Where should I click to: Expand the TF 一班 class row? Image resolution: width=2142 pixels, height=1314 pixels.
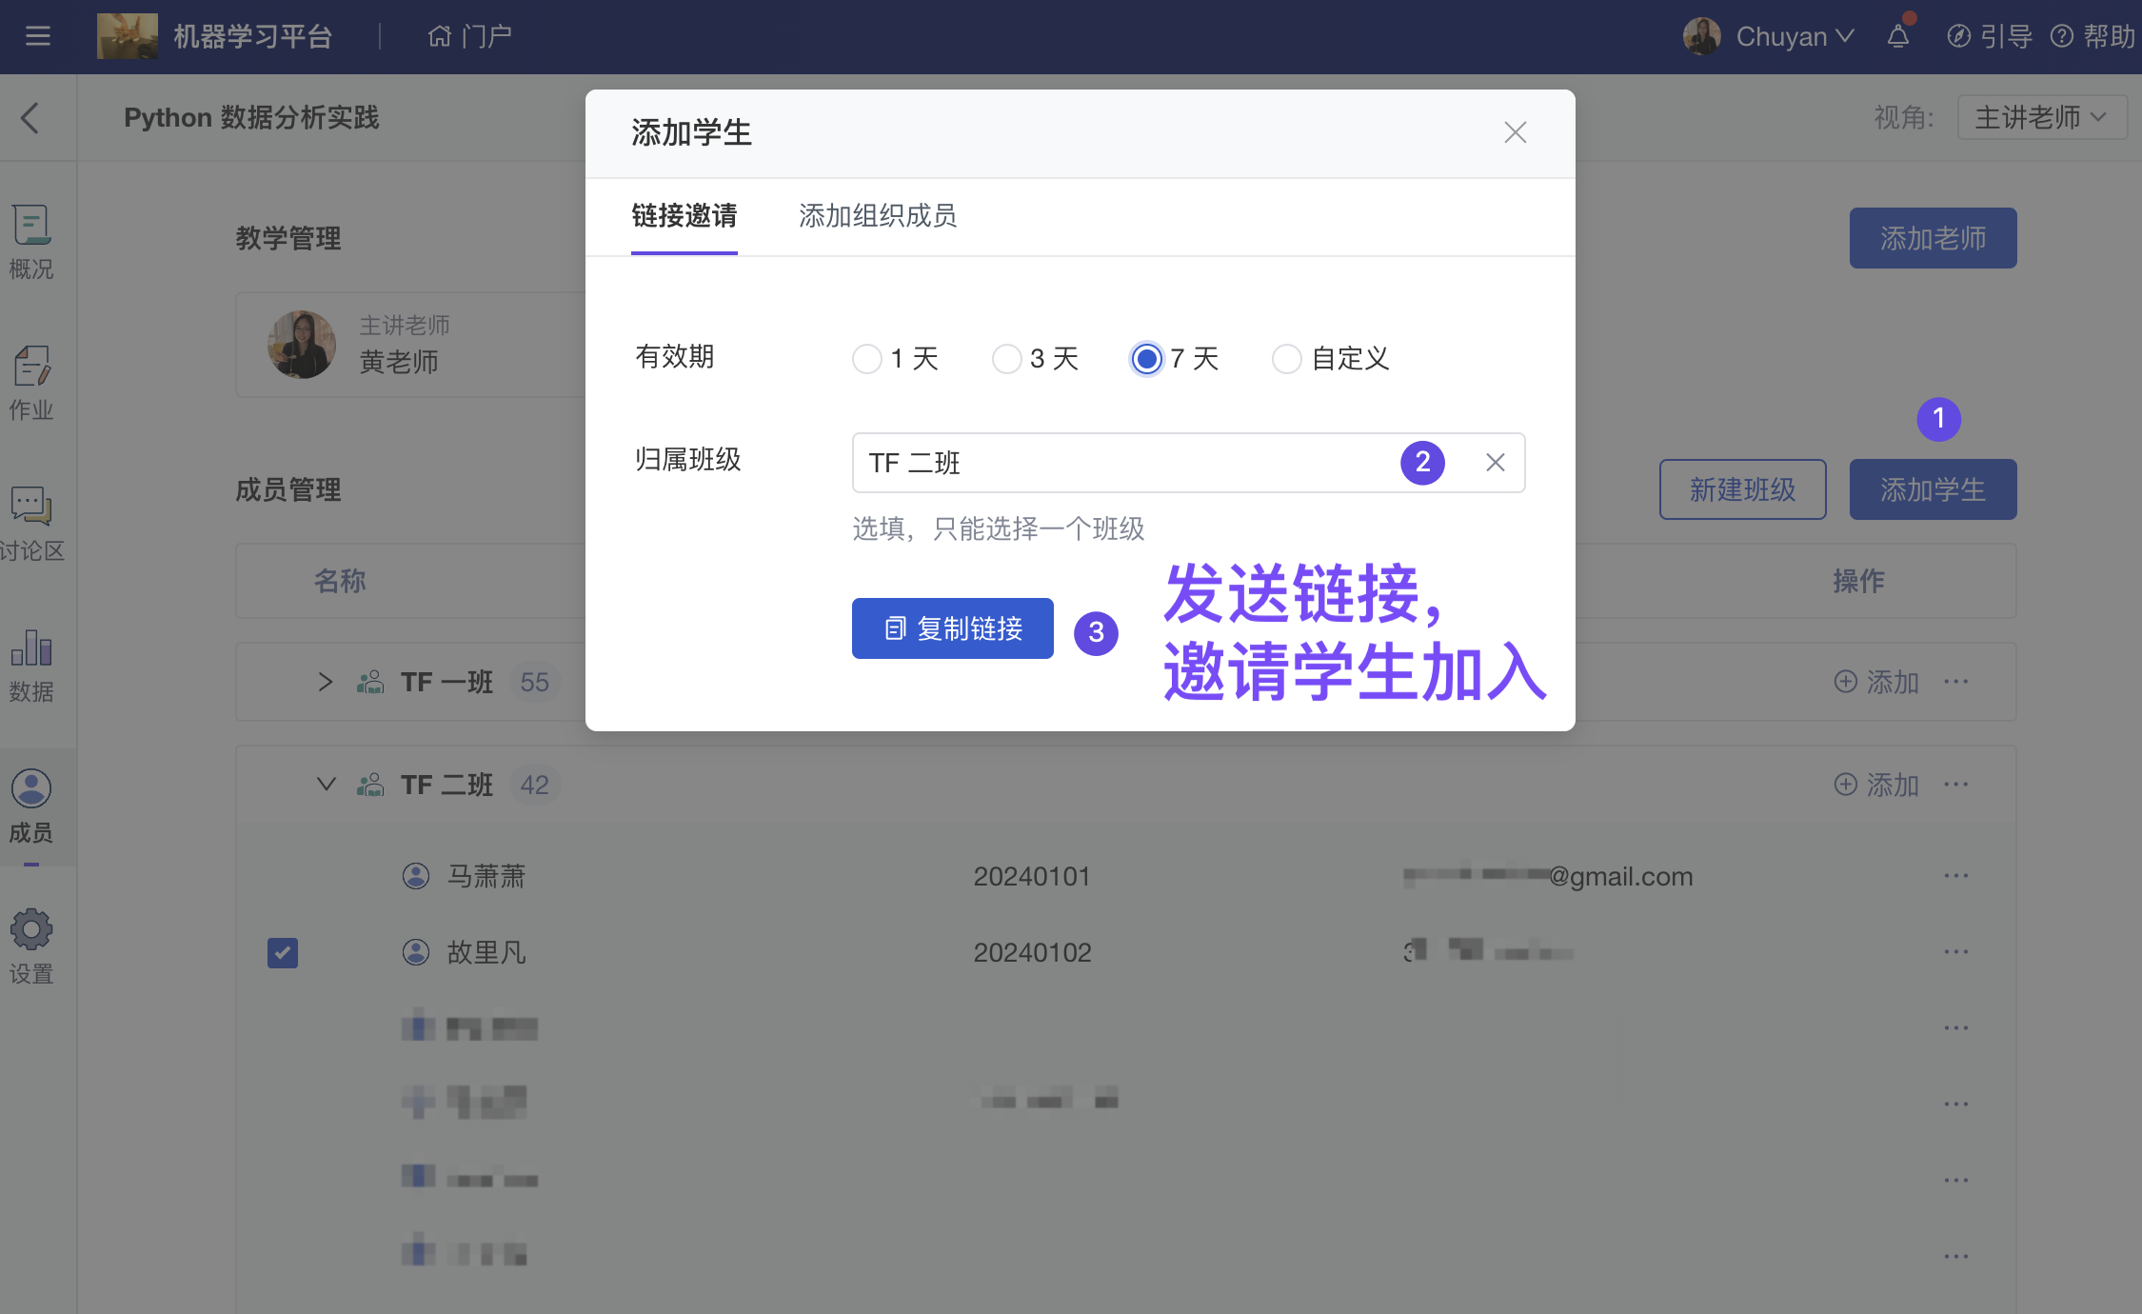(326, 682)
